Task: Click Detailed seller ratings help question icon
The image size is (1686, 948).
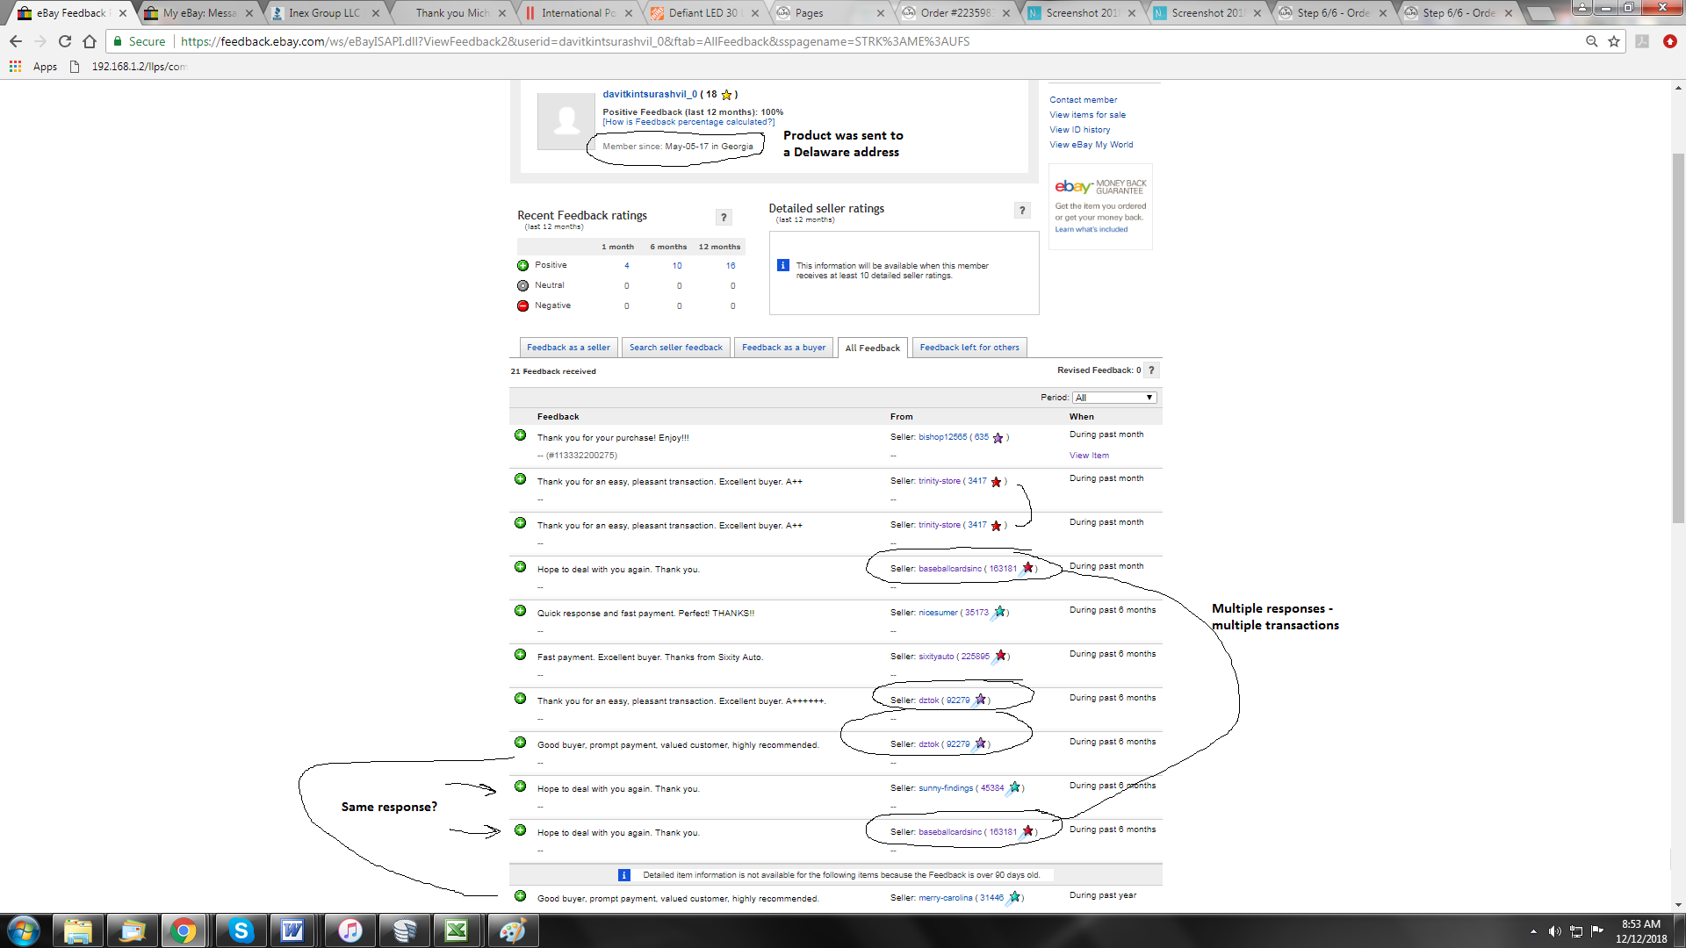Action: click(1022, 211)
